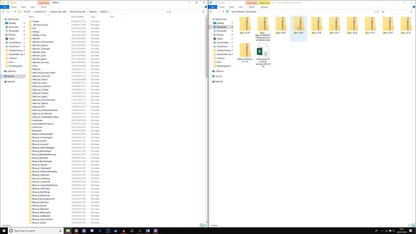Click 'Interface' in the breadcrumb path

[93, 12]
